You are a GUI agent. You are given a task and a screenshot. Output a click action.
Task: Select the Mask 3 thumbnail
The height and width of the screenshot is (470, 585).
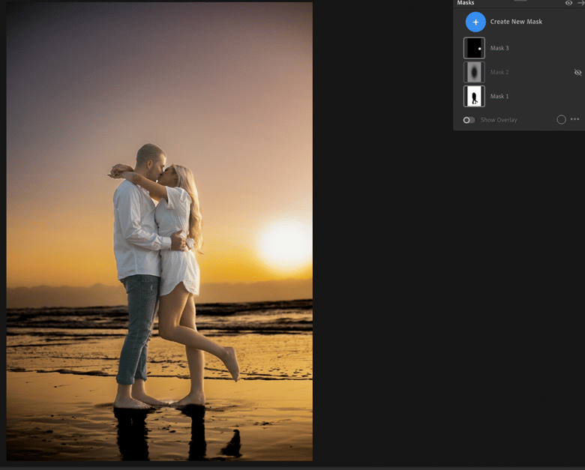tap(474, 48)
